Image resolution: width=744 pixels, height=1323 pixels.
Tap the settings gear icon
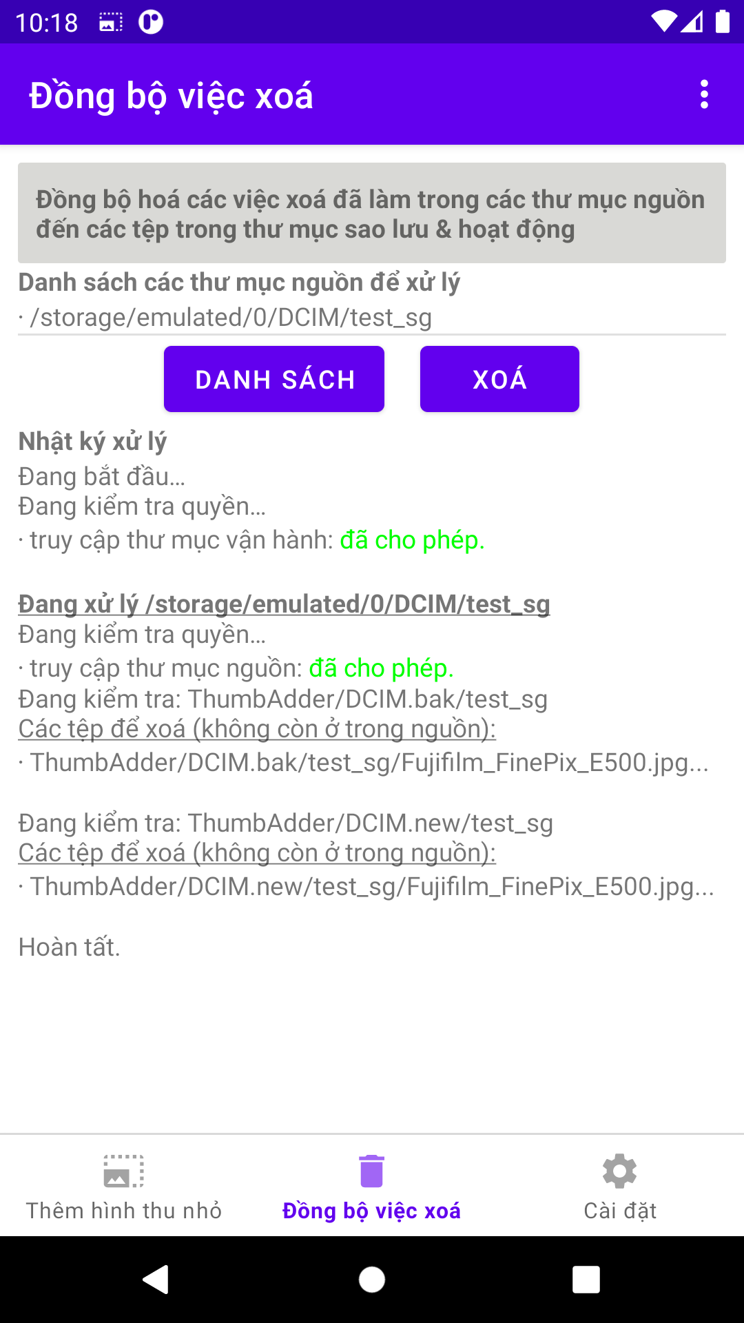pyautogui.click(x=619, y=1171)
